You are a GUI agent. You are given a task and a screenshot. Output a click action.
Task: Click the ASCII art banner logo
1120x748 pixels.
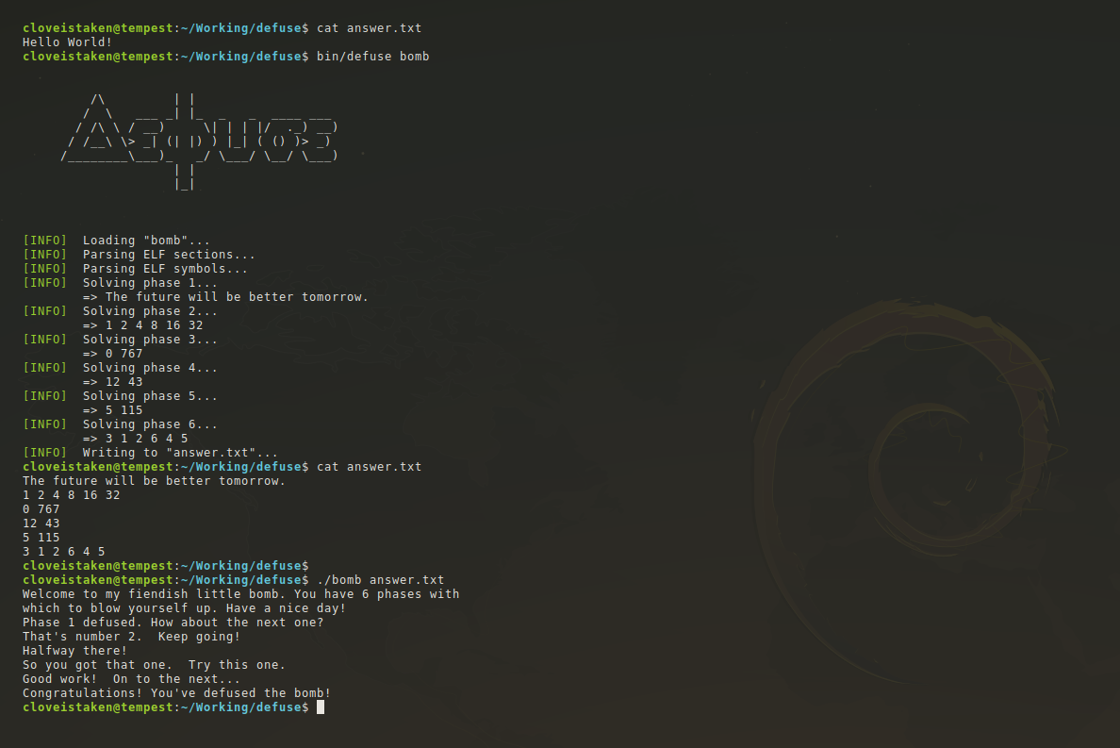pyautogui.click(x=199, y=142)
